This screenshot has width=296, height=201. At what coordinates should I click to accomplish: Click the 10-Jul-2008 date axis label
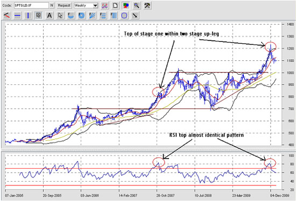203,196
